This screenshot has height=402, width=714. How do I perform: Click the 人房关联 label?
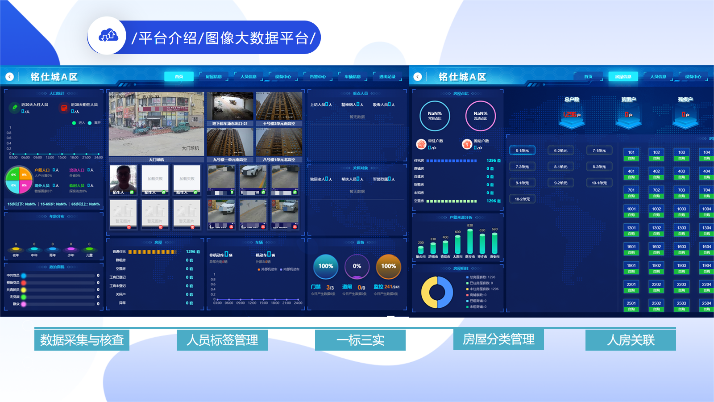(x=631, y=340)
